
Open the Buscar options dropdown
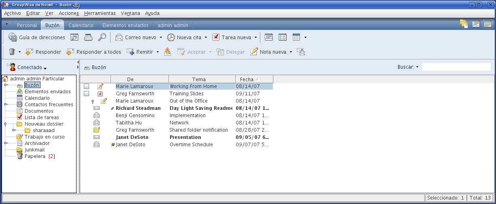417,67
